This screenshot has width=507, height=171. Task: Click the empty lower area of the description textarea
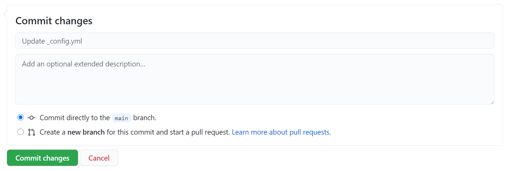click(x=255, y=90)
